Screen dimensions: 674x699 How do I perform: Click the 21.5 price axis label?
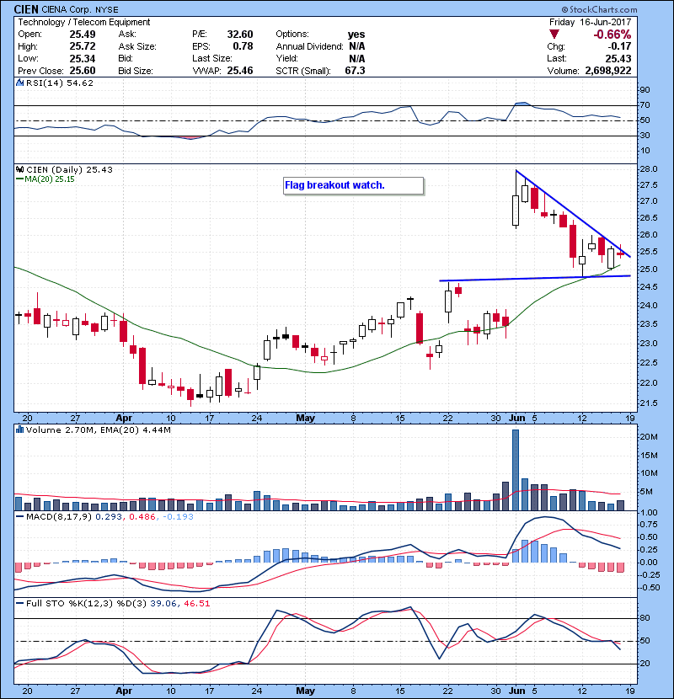coord(649,403)
